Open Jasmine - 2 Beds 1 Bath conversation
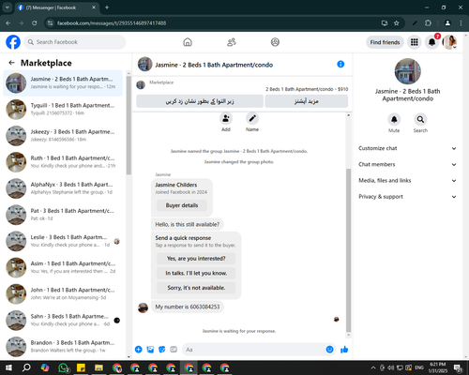The height and width of the screenshot is (375, 469). (63, 83)
